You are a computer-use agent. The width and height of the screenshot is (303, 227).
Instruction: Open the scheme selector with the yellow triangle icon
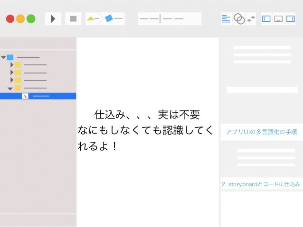pyautogui.click(x=93, y=18)
